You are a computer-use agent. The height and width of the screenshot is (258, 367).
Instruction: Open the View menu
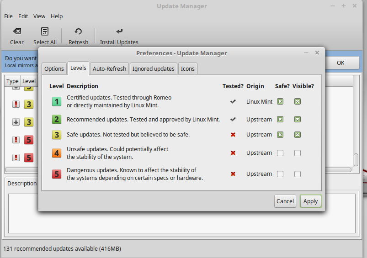coord(39,16)
